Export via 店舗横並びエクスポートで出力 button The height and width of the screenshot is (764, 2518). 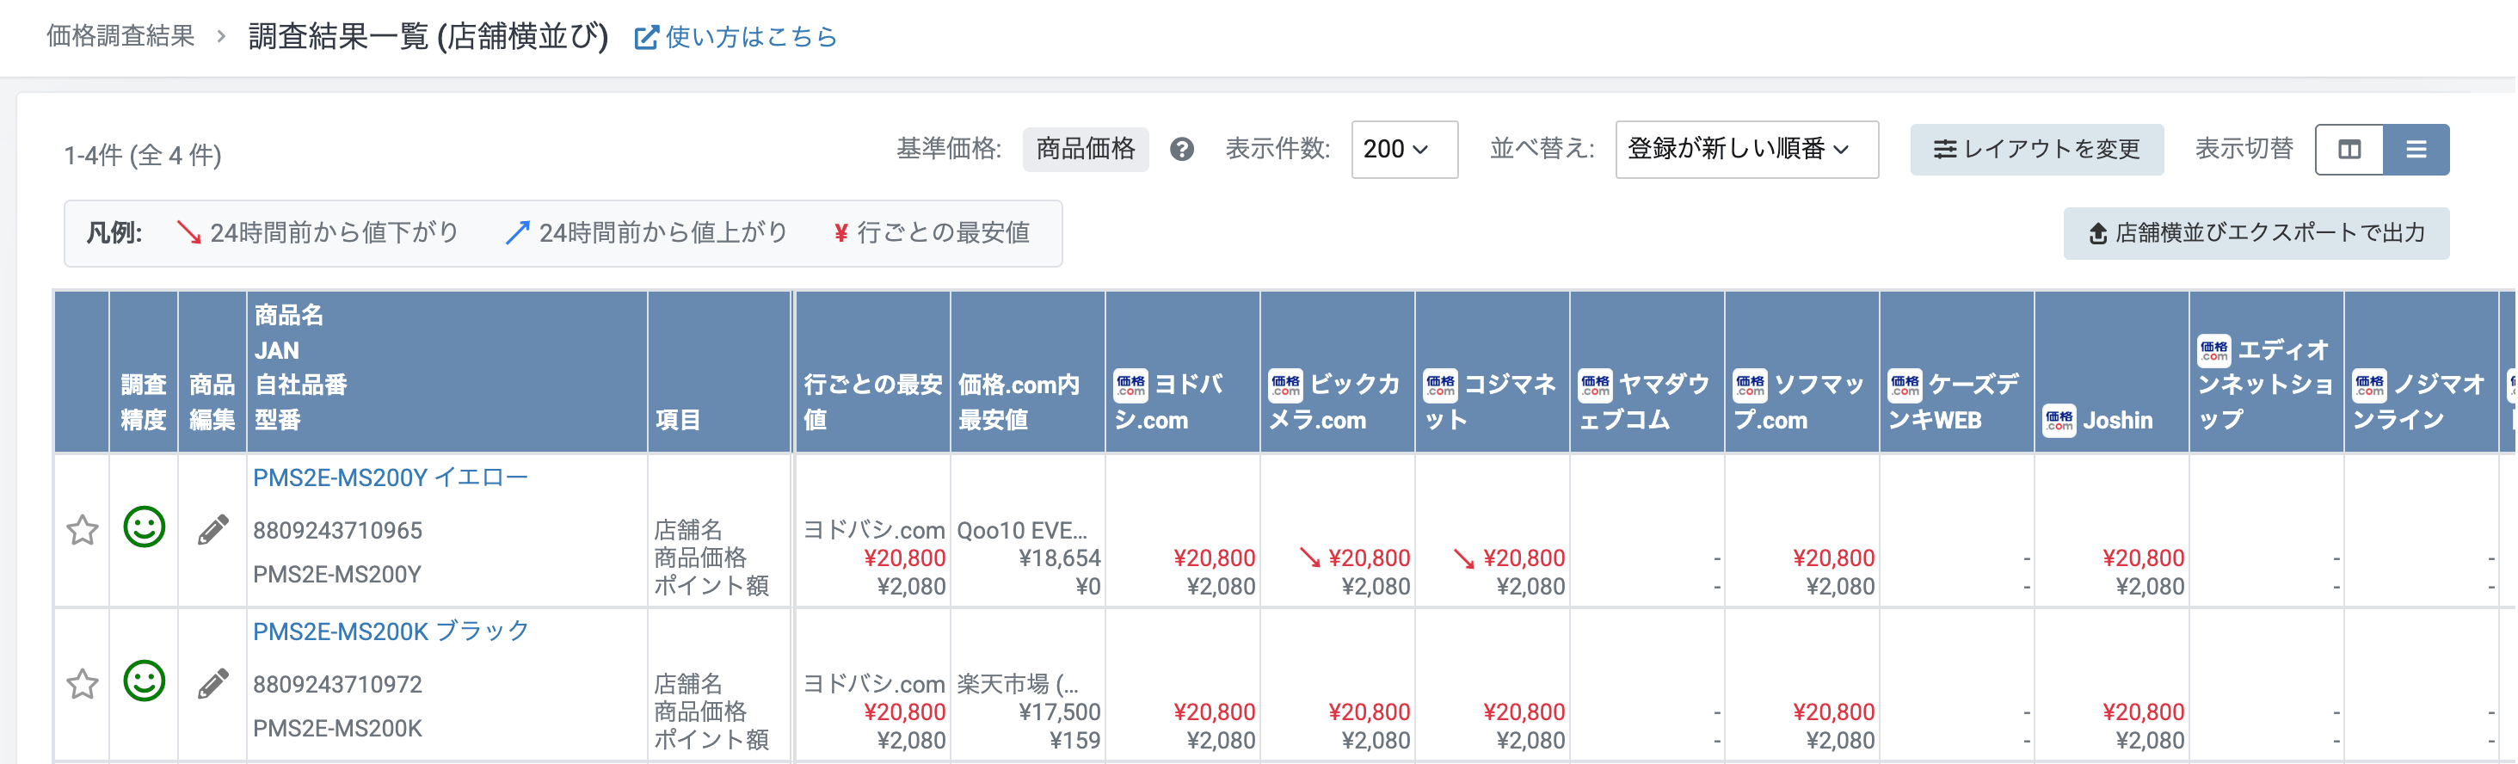(2256, 233)
